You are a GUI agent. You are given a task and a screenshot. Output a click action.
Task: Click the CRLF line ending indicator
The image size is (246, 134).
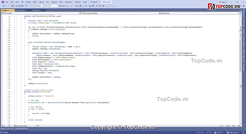[239, 126]
